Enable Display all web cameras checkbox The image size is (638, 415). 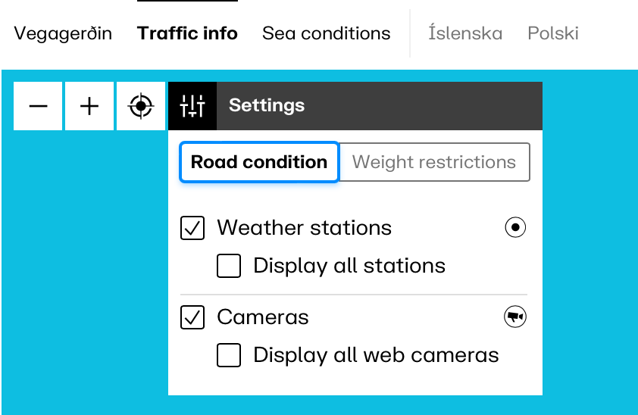pos(229,355)
